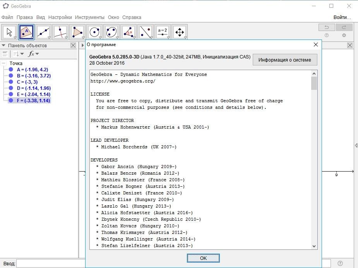Toggle the object panel list-style icon
This screenshot has width=358, height=268.
(5, 54)
